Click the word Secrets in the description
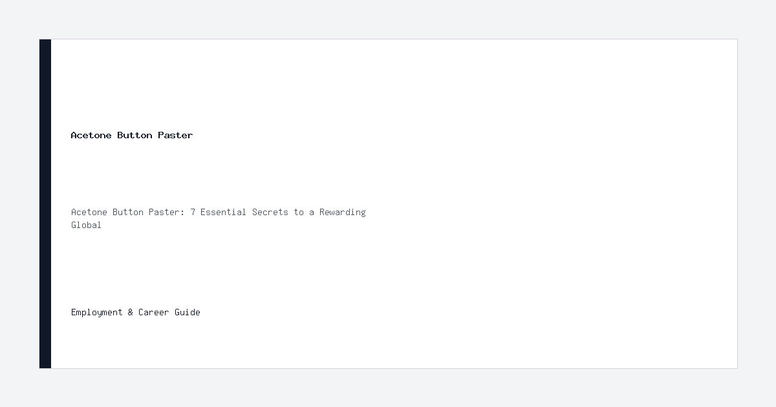Screen dimensions: 776x407 tap(270, 212)
